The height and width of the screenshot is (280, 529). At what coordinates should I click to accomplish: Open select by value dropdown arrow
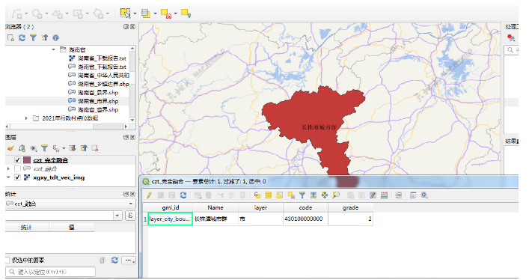click(155, 13)
